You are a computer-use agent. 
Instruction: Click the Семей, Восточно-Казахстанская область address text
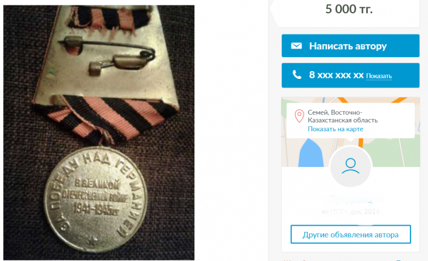342,117
